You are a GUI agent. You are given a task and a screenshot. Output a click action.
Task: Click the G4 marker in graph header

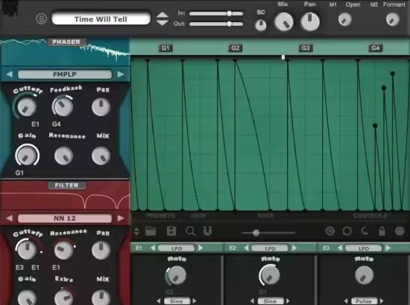click(376, 48)
